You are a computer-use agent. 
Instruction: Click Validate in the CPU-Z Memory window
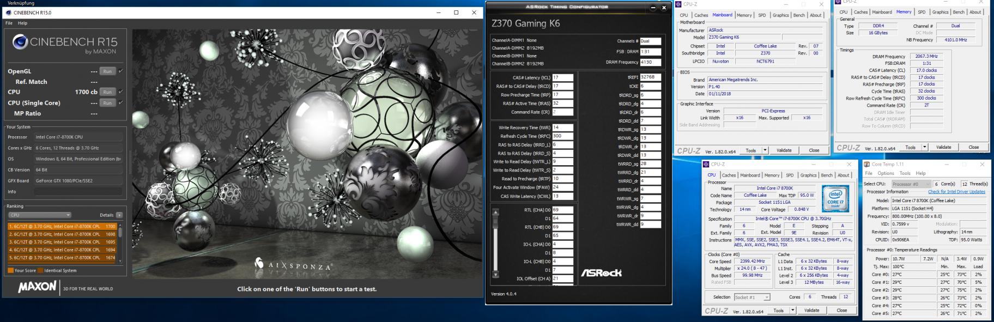point(943,147)
